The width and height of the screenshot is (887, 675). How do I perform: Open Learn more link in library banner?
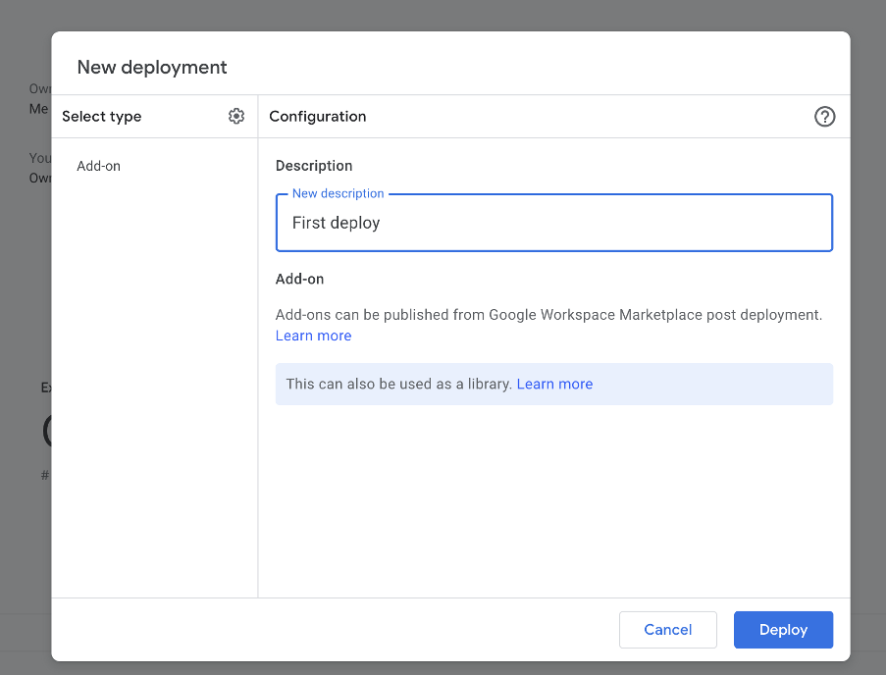coord(554,384)
